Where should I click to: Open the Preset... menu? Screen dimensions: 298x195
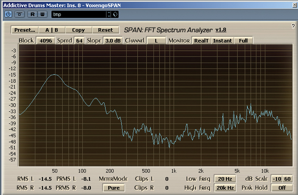(25, 30)
